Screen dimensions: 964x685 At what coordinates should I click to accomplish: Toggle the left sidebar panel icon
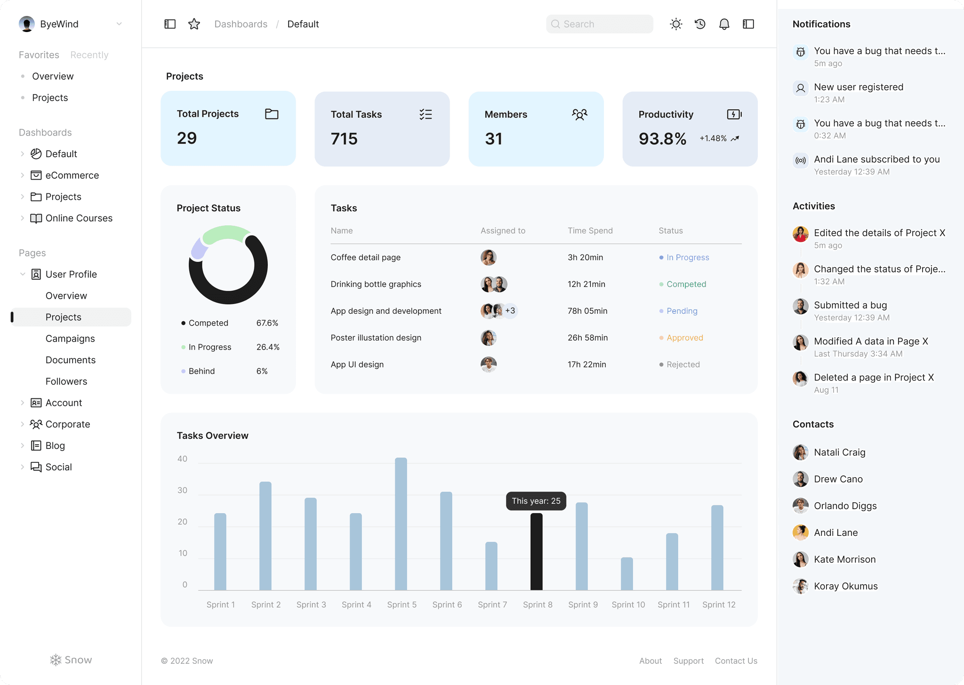(170, 24)
